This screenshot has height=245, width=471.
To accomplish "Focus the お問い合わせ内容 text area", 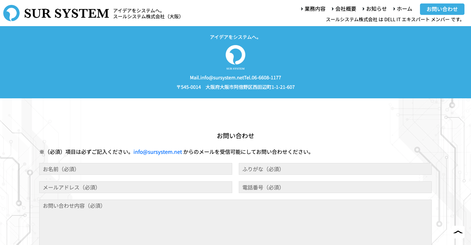I will click(235, 222).
